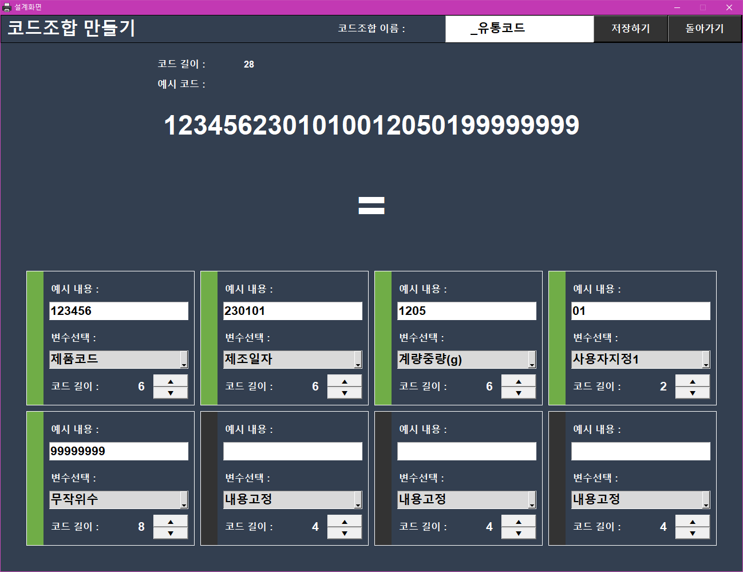Image resolution: width=743 pixels, height=572 pixels.
Task: Decrease code length for 사용자지정1 block
Action: [x=692, y=393]
